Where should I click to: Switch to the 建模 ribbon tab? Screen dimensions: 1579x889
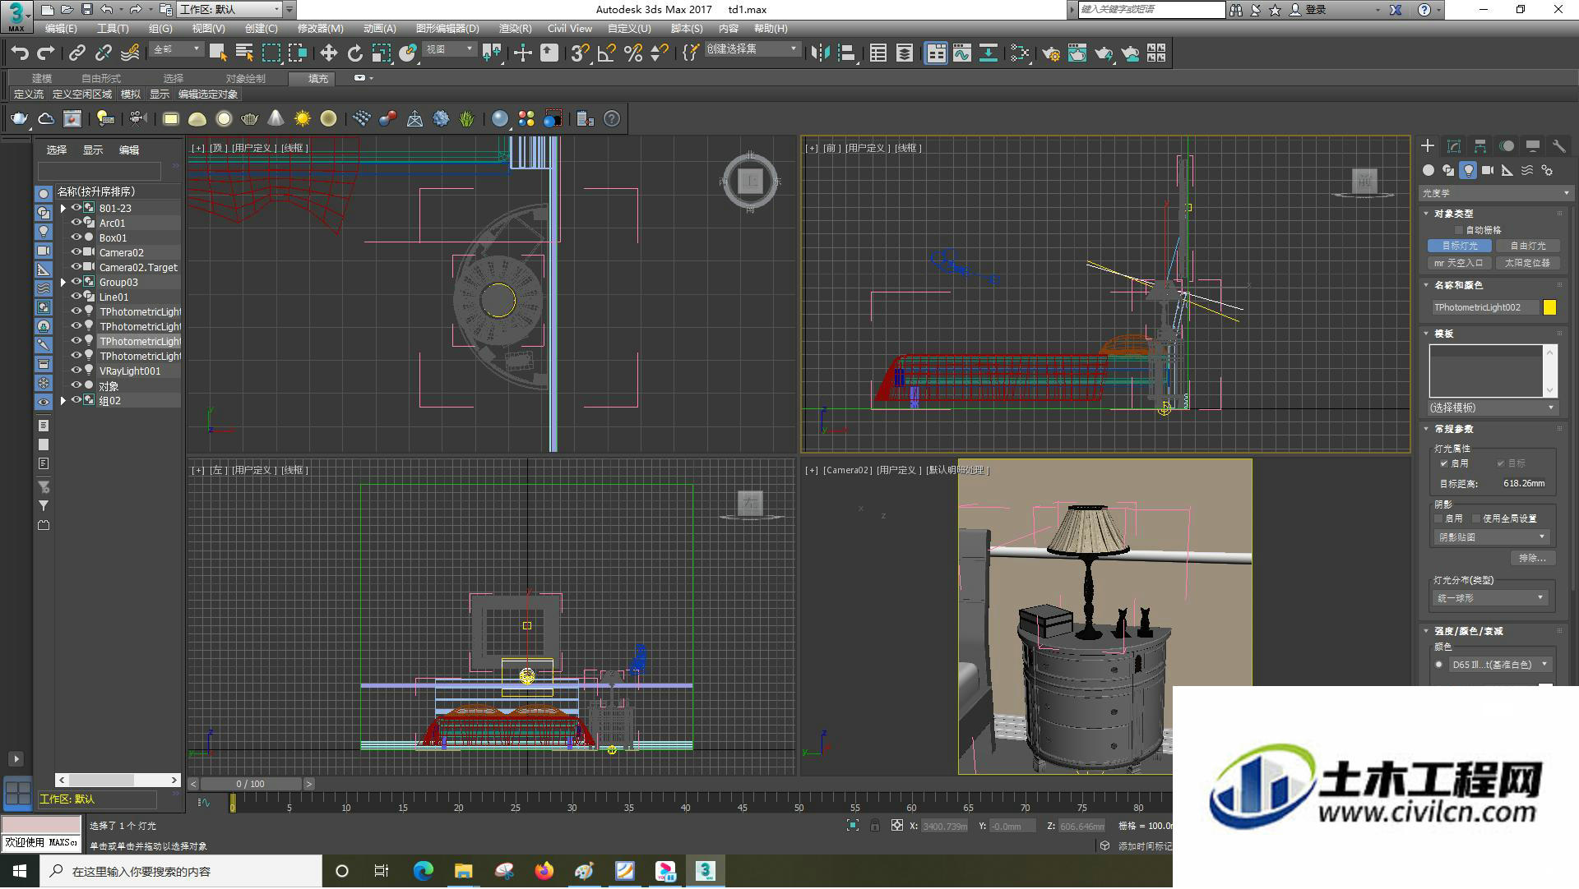(x=41, y=78)
